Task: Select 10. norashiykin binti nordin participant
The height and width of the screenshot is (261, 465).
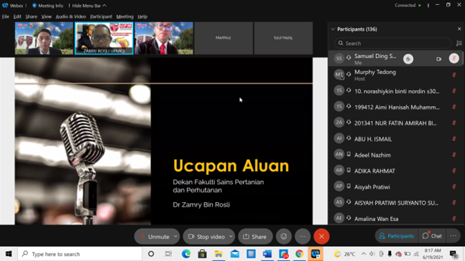Action: pyautogui.click(x=395, y=91)
